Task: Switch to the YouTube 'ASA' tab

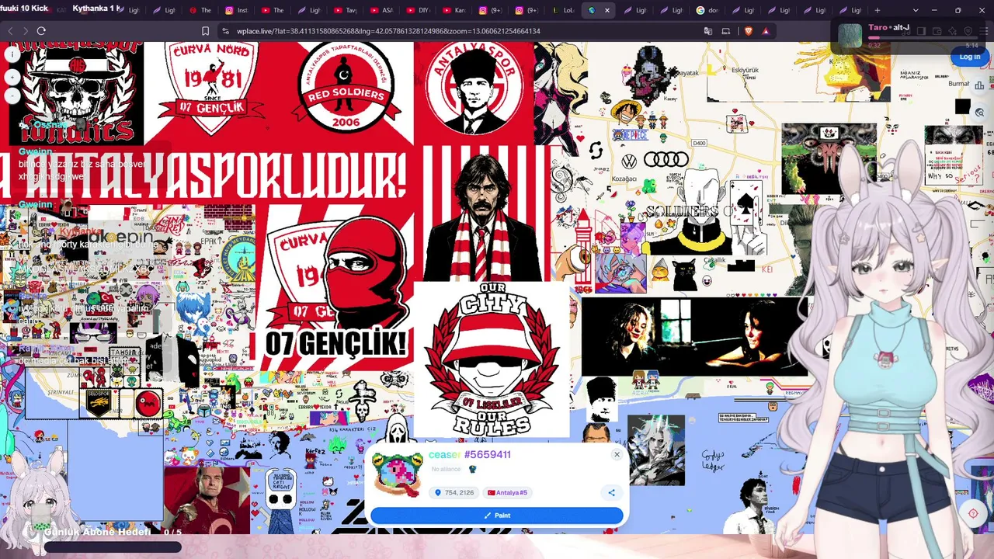Action: pos(381,10)
